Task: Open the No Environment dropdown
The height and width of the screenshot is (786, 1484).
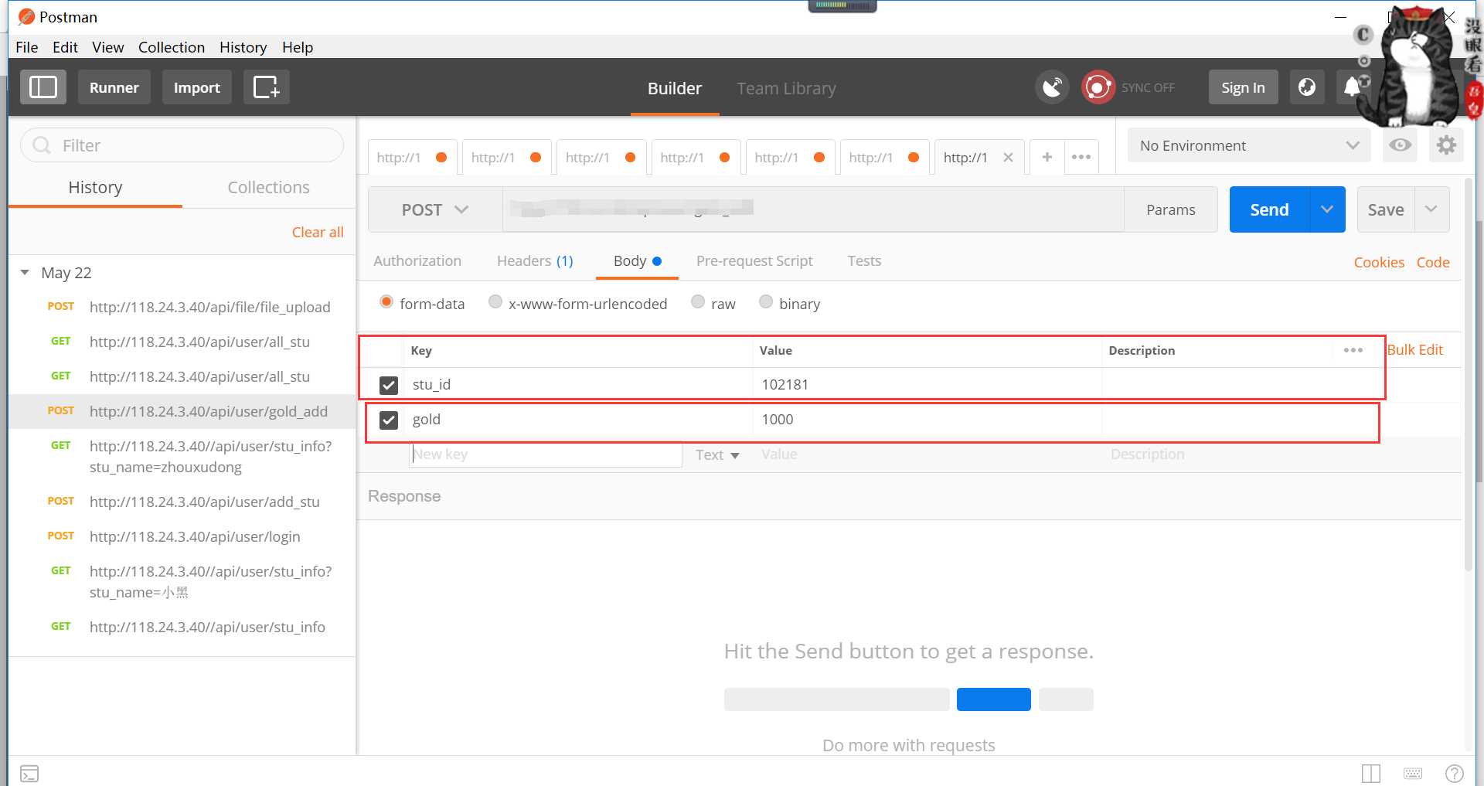Action: (1249, 145)
